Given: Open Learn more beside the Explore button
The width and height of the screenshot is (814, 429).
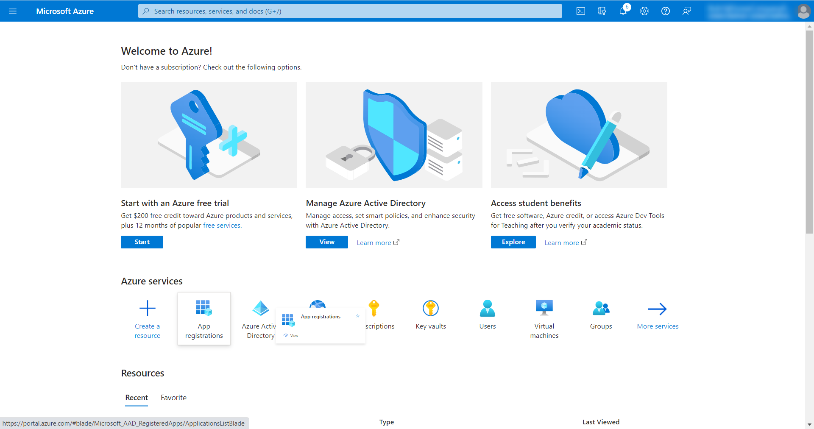Looking at the screenshot, I should click(566, 242).
